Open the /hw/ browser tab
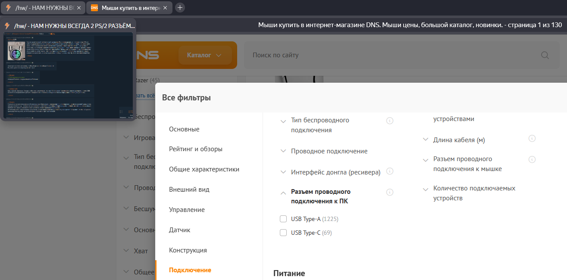Screen dimensions: 567x280 pos(43,7)
